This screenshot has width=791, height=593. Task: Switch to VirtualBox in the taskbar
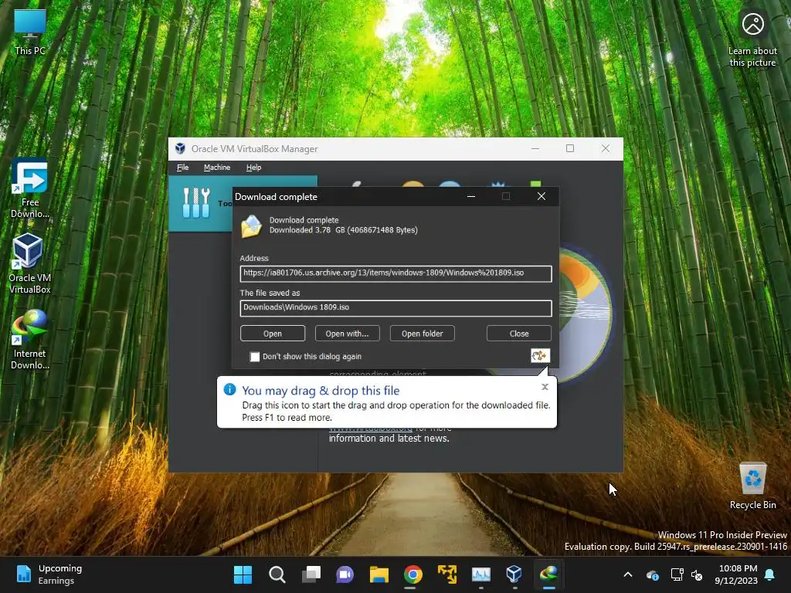click(x=514, y=574)
